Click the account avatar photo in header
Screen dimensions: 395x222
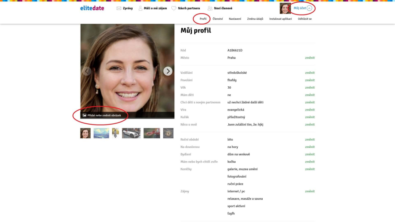[x=285, y=8]
